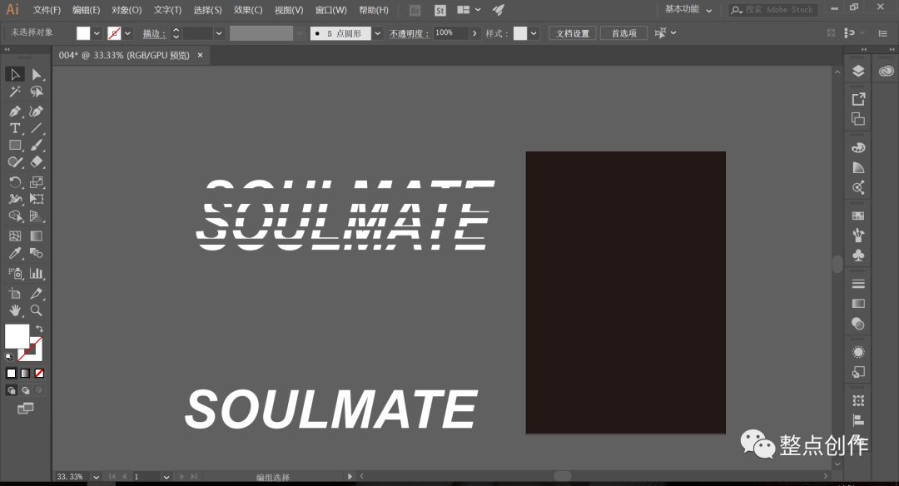Open the 效果(C) menu
The height and width of the screenshot is (486, 899).
coord(248,10)
